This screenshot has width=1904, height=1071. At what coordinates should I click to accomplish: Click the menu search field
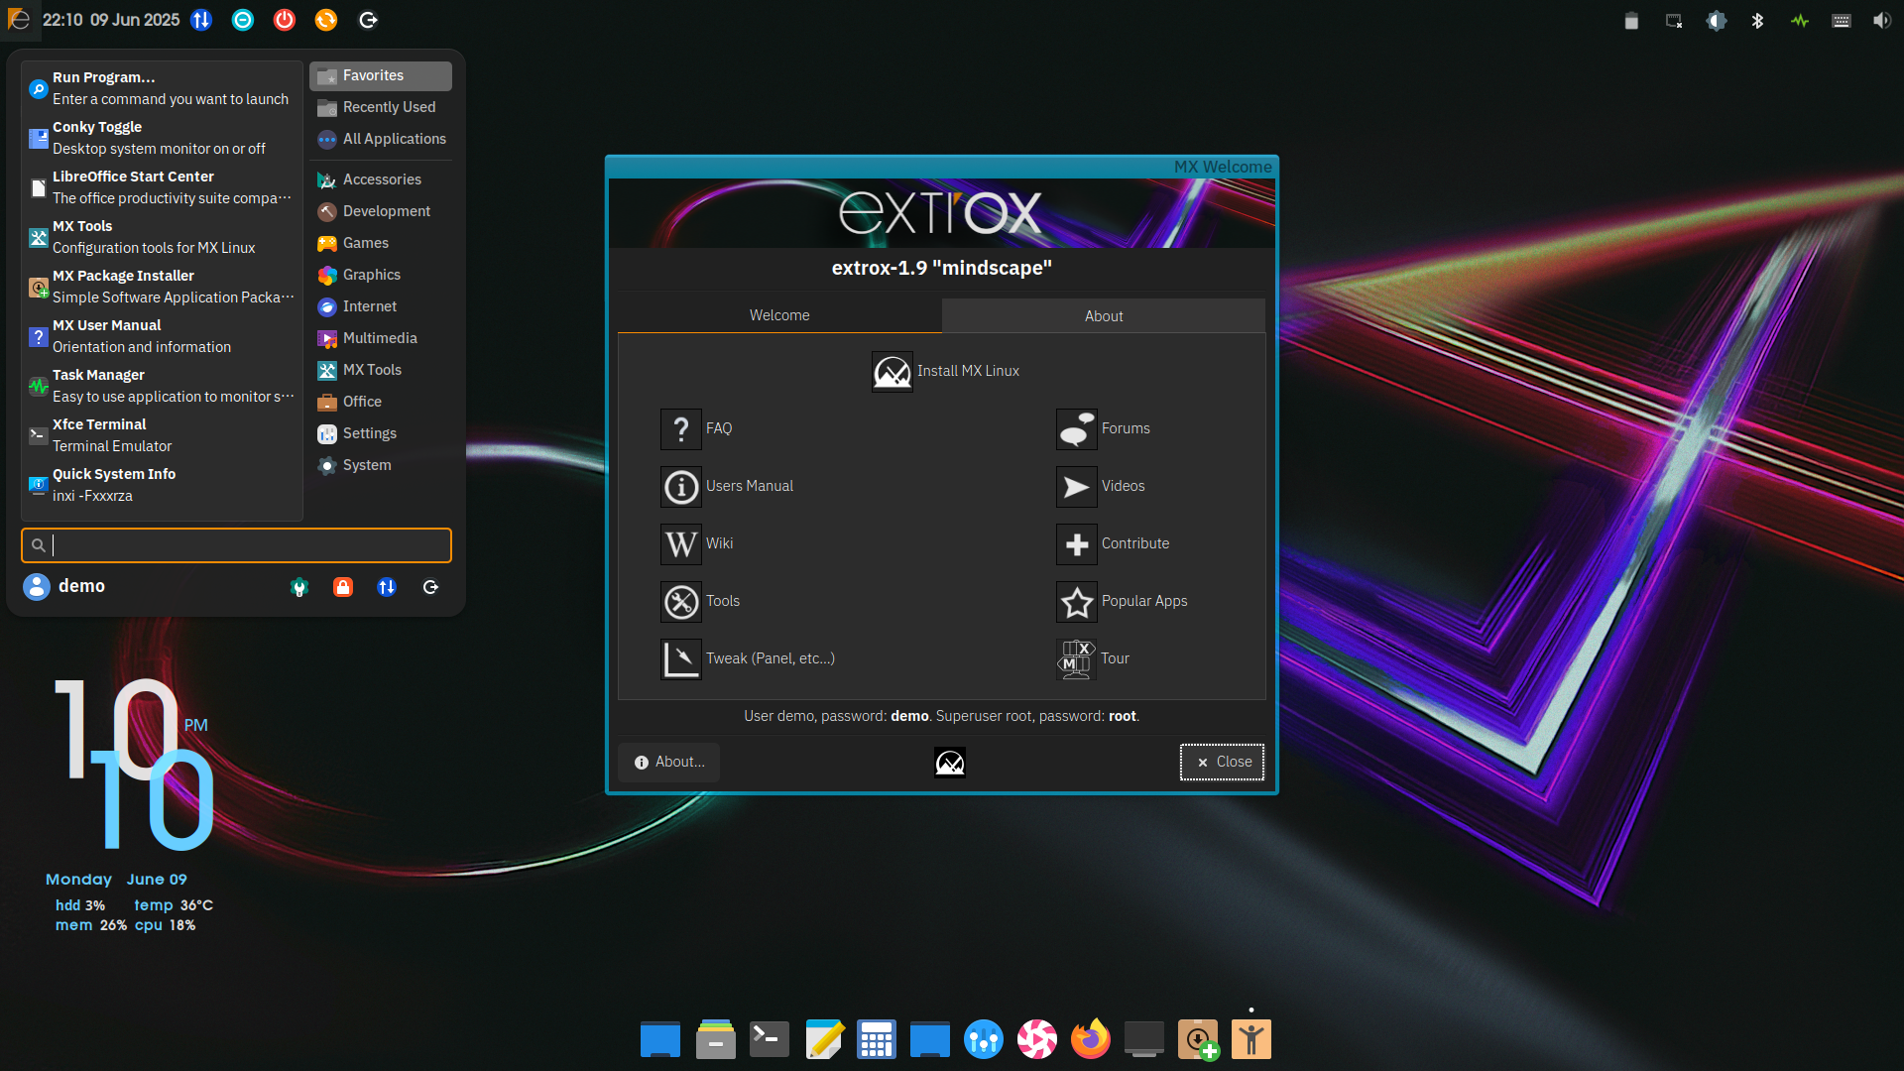(236, 545)
